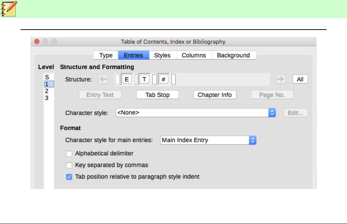This screenshot has width=347, height=224.
Task: Open the Character style dropdown
Action: point(272,113)
